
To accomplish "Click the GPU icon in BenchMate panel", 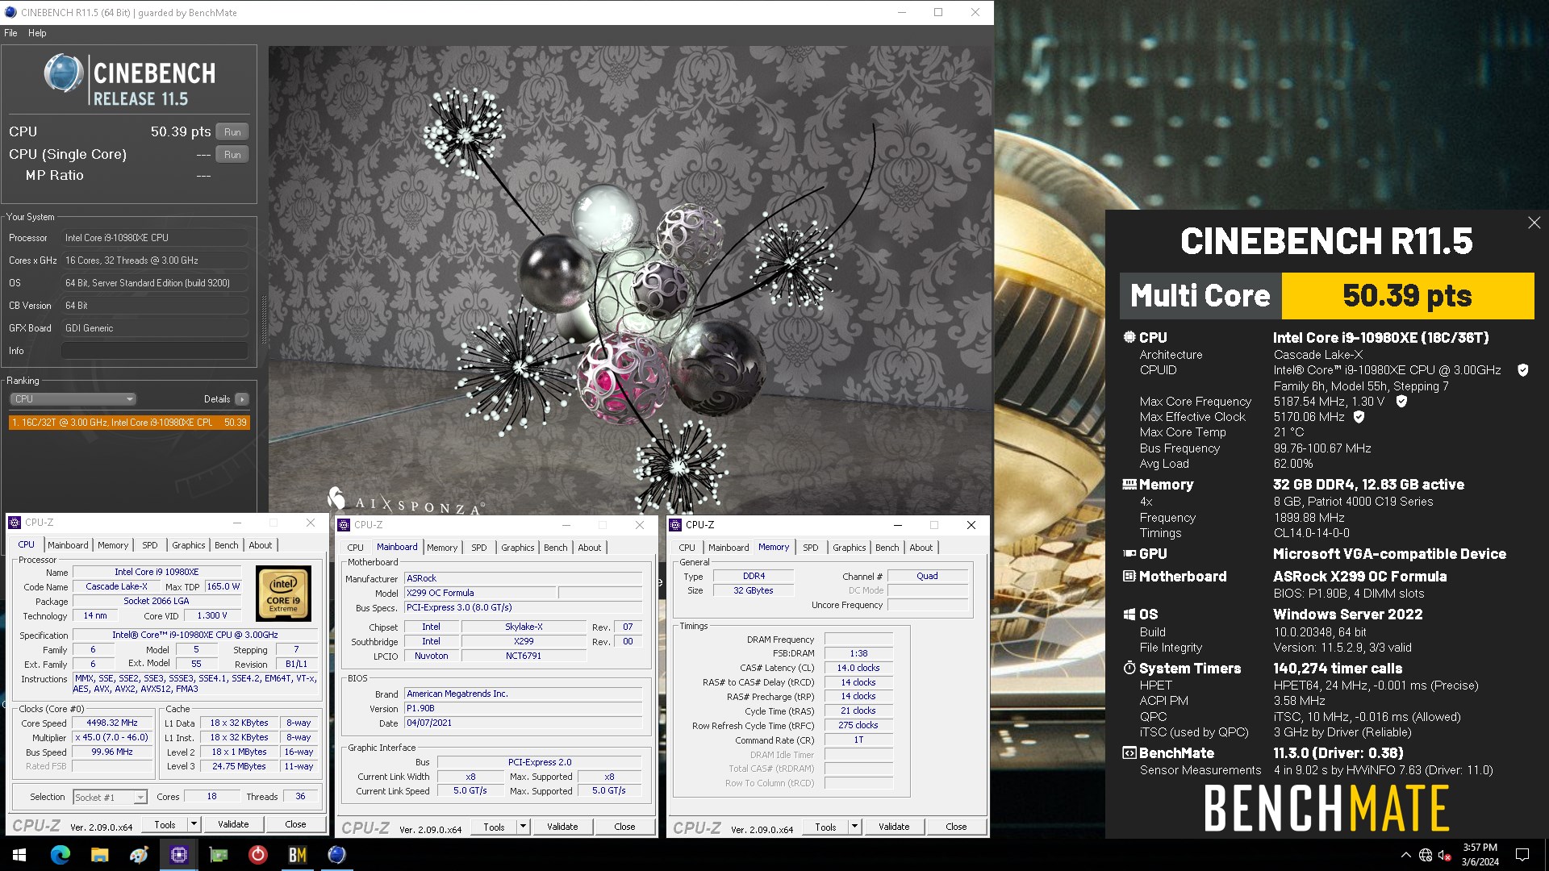I will pos(1129,554).
